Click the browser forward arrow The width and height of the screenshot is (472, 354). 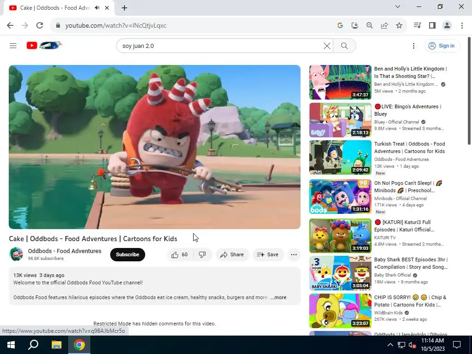click(25, 26)
